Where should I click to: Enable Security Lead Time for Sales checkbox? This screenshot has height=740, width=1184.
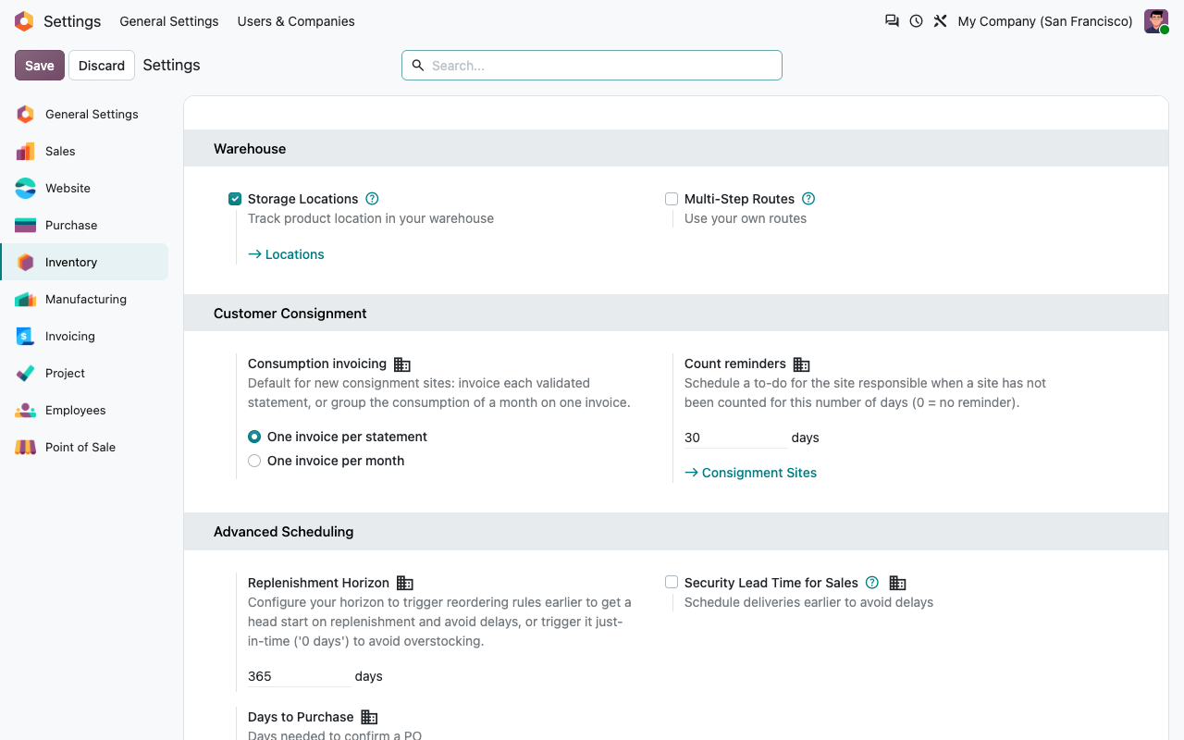(x=672, y=582)
